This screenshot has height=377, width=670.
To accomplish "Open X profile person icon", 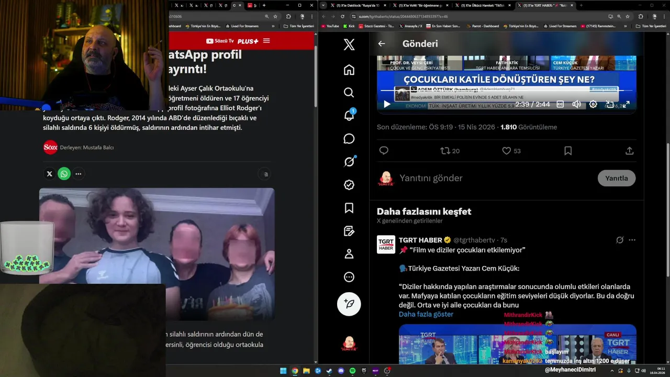I will point(349,254).
